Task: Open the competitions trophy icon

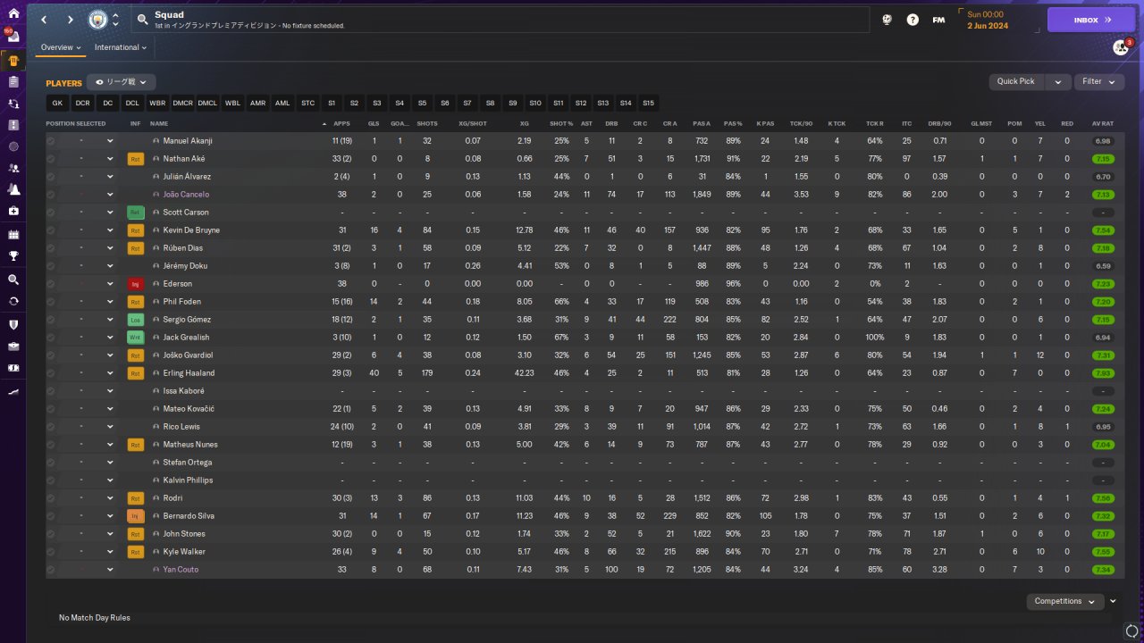Action: pos(13,257)
